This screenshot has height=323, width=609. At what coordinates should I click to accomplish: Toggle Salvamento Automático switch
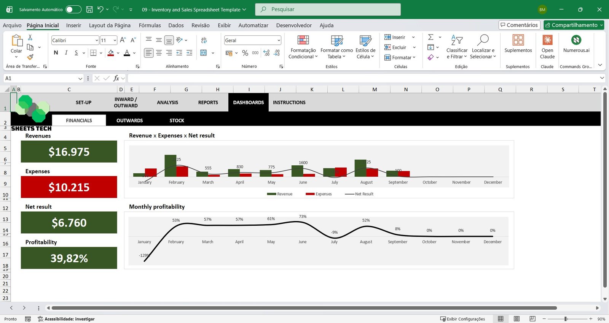click(73, 9)
